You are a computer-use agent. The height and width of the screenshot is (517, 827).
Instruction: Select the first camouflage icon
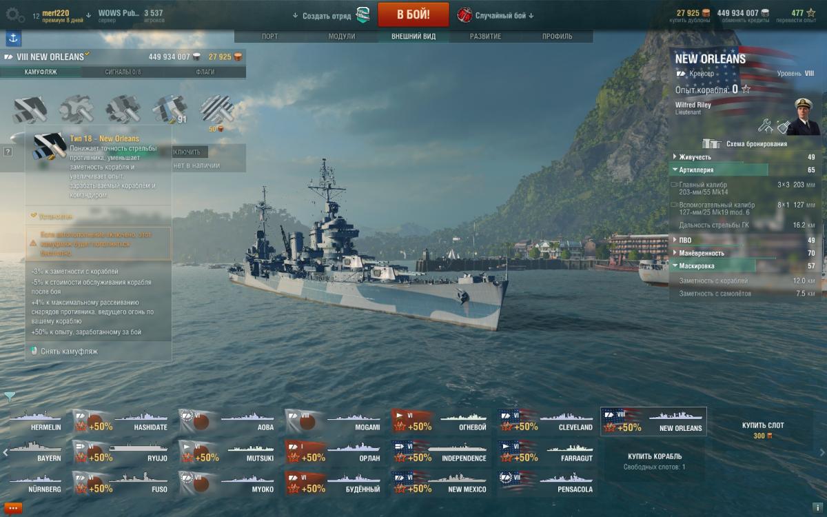coord(30,110)
